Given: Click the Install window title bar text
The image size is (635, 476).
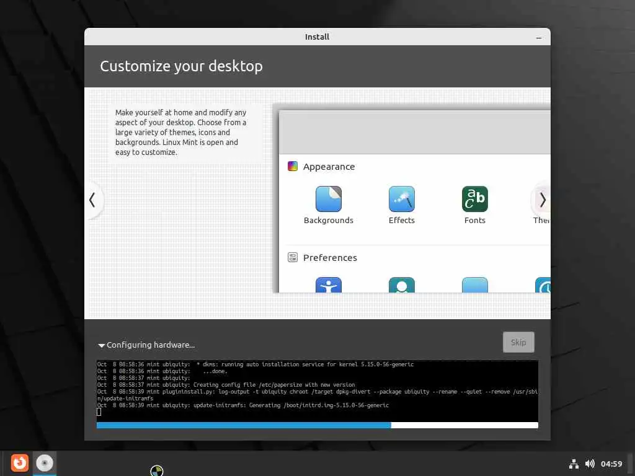Looking at the screenshot, I should coord(317,37).
